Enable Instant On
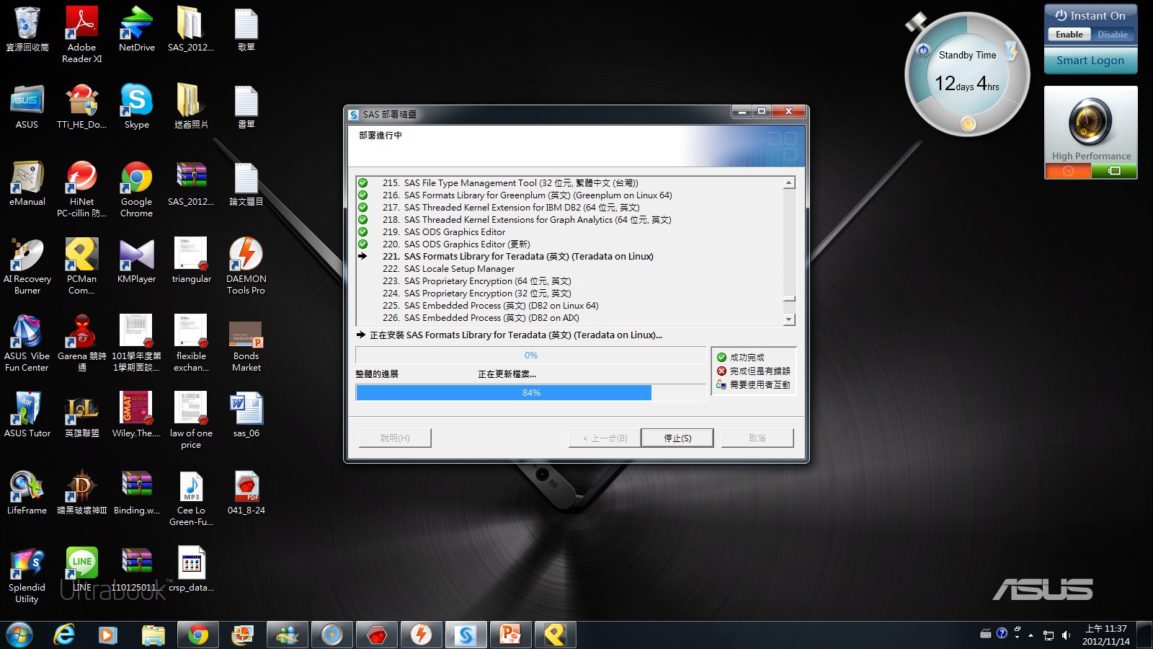Viewport: 1153px width, 649px height. point(1069,35)
